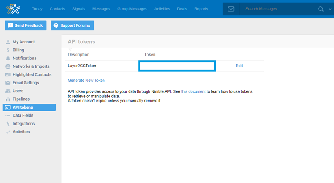
Task: Open the search options dropdown arrow
Action: (x=328, y=9)
